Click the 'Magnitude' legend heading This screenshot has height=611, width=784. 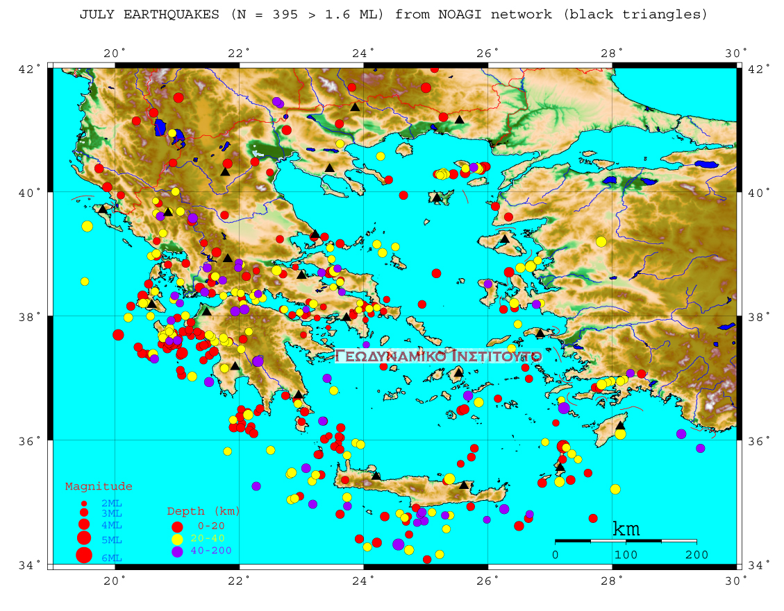(x=99, y=486)
